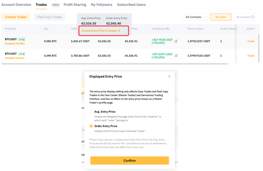Viewport: 263px width, 171px height.
Task: Open the Subscribed Users tab
Action: click(131, 5)
